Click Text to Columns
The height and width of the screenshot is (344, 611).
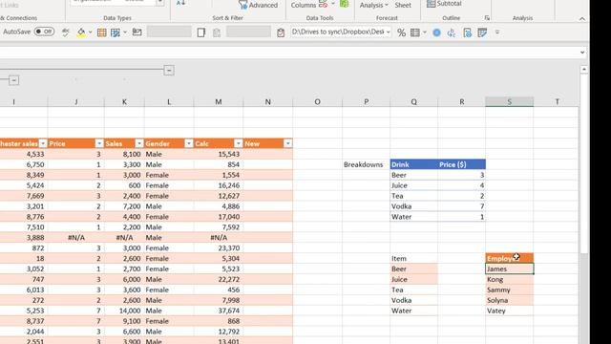pyautogui.click(x=304, y=5)
